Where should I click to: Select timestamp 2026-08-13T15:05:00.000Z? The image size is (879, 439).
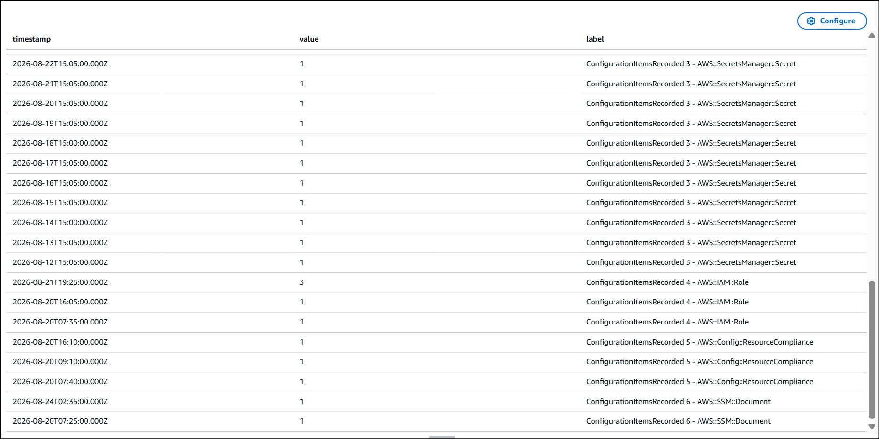click(60, 243)
